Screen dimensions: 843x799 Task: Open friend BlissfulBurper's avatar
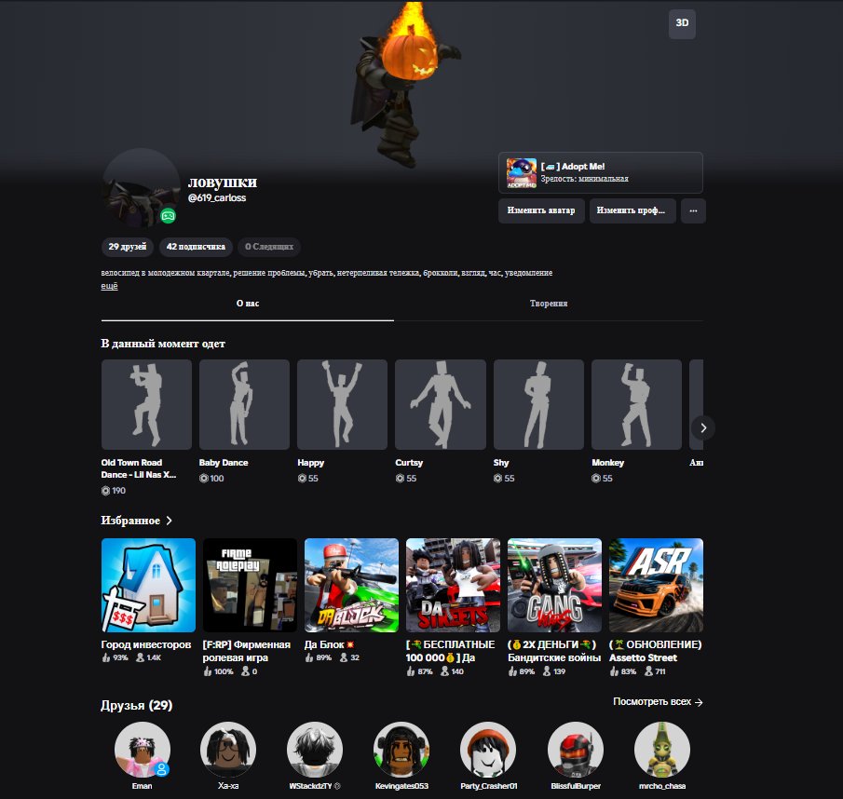click(x=576, y=750)
